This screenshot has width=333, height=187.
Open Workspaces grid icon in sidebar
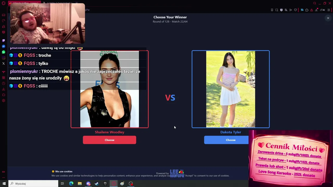(x=4, y=78)
